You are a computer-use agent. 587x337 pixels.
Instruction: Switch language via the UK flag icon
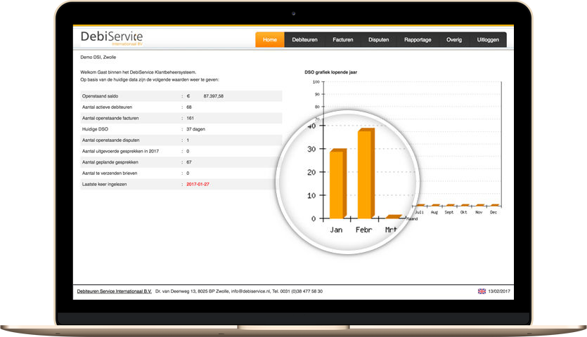pyautogui.click(x=482, y=291)
